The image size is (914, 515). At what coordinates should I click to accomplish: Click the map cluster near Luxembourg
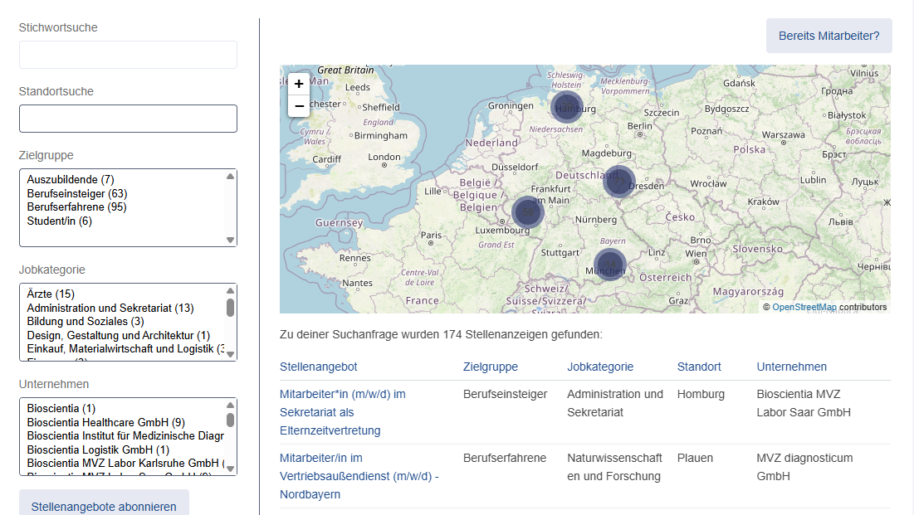(527, 212)
